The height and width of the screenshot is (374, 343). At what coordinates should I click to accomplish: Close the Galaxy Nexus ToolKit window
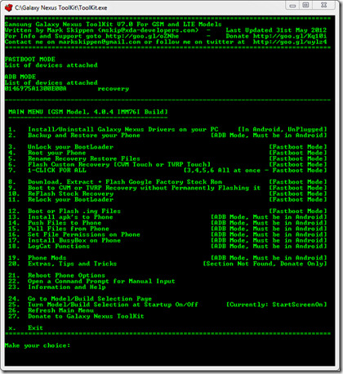point(324,6)
